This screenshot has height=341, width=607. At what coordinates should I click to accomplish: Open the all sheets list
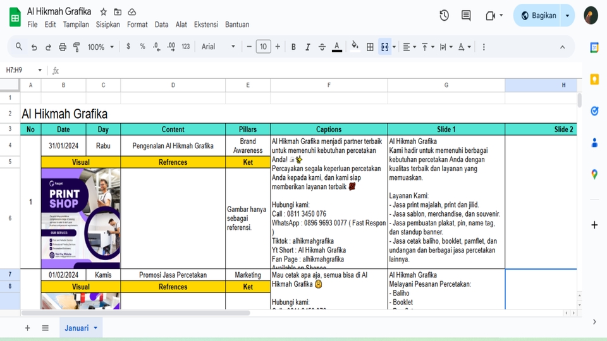(46, 328)
